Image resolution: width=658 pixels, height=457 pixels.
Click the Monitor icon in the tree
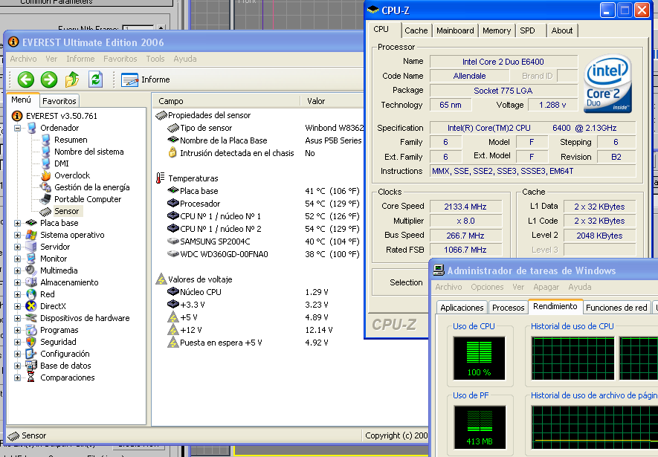pyautogui.click(x=31, y=259)
